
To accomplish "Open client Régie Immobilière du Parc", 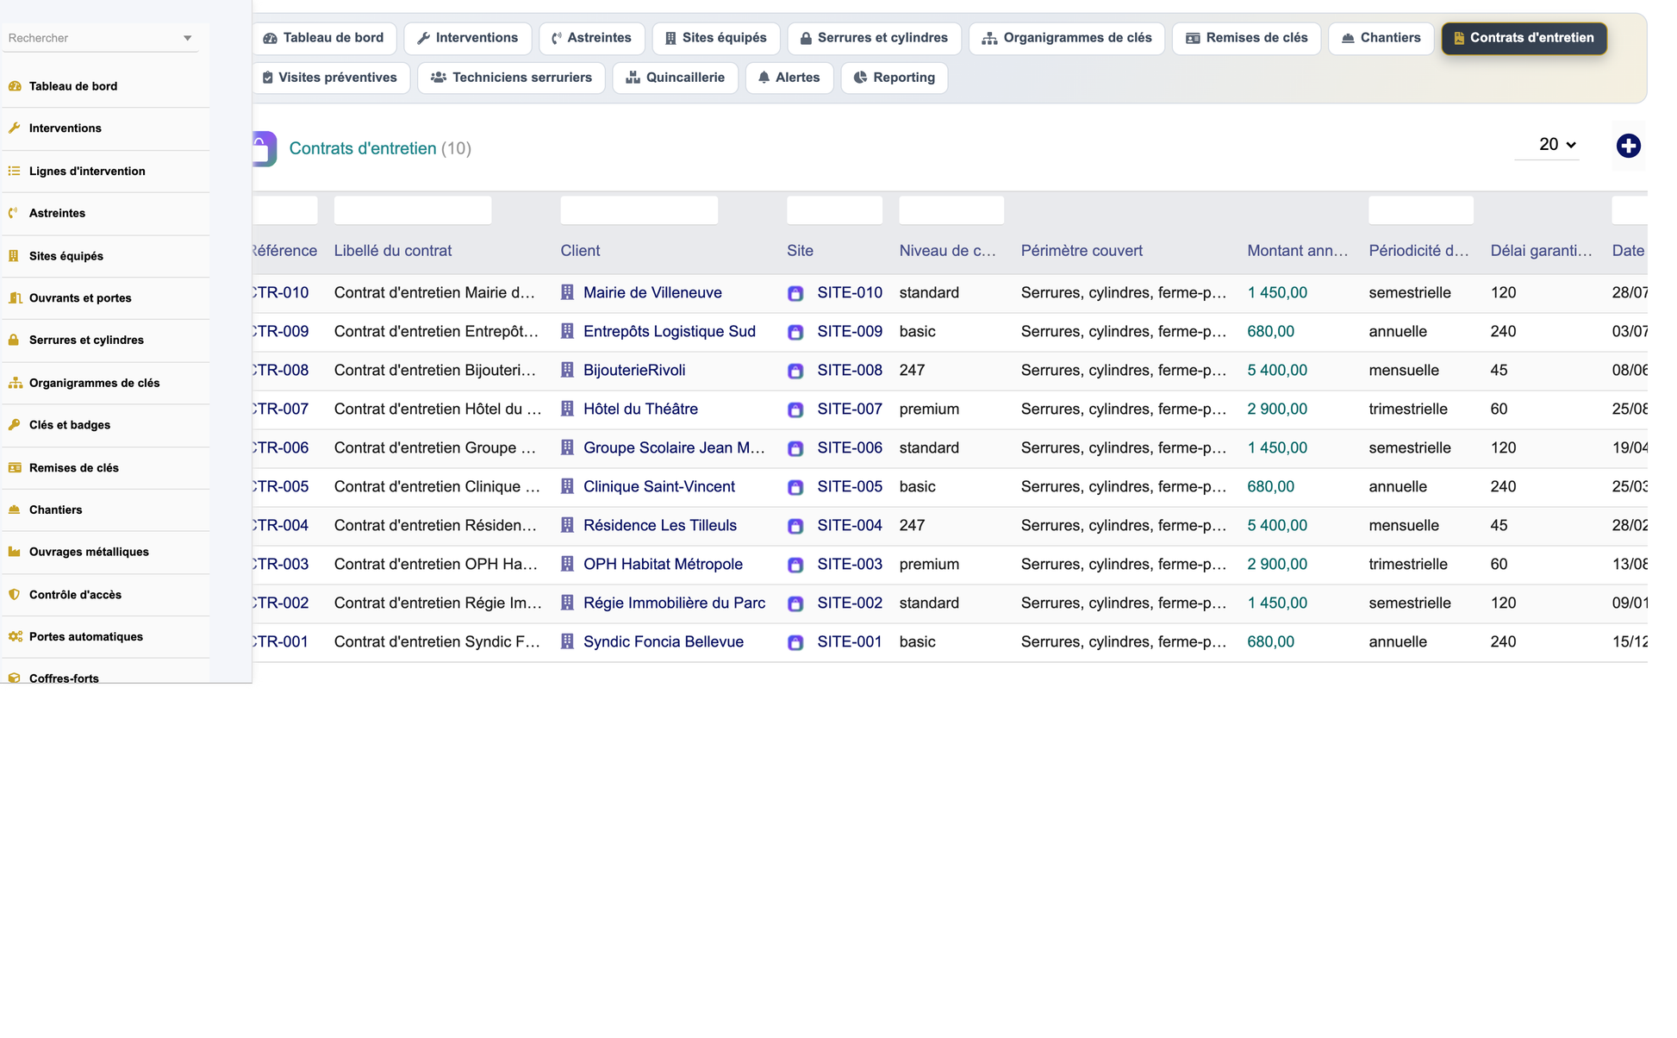I will click(x=674, y=603).
